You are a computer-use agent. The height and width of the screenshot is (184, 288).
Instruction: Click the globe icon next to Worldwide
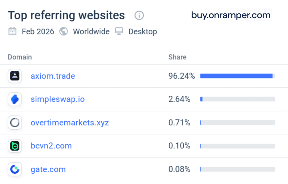[64, 31]
